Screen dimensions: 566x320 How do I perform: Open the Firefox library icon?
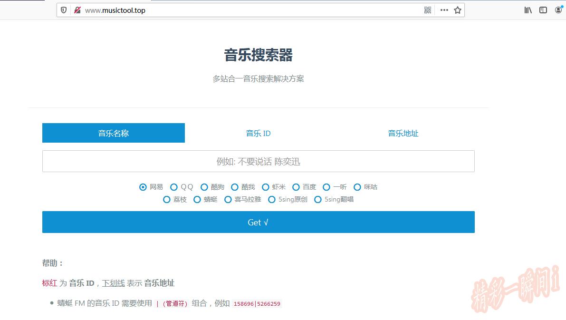pyautogui.click(x=528, y=10)
